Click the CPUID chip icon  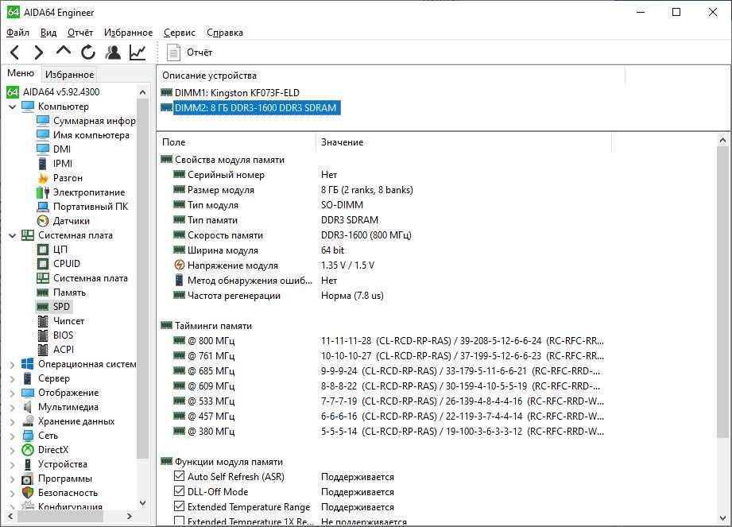point(43,264)
